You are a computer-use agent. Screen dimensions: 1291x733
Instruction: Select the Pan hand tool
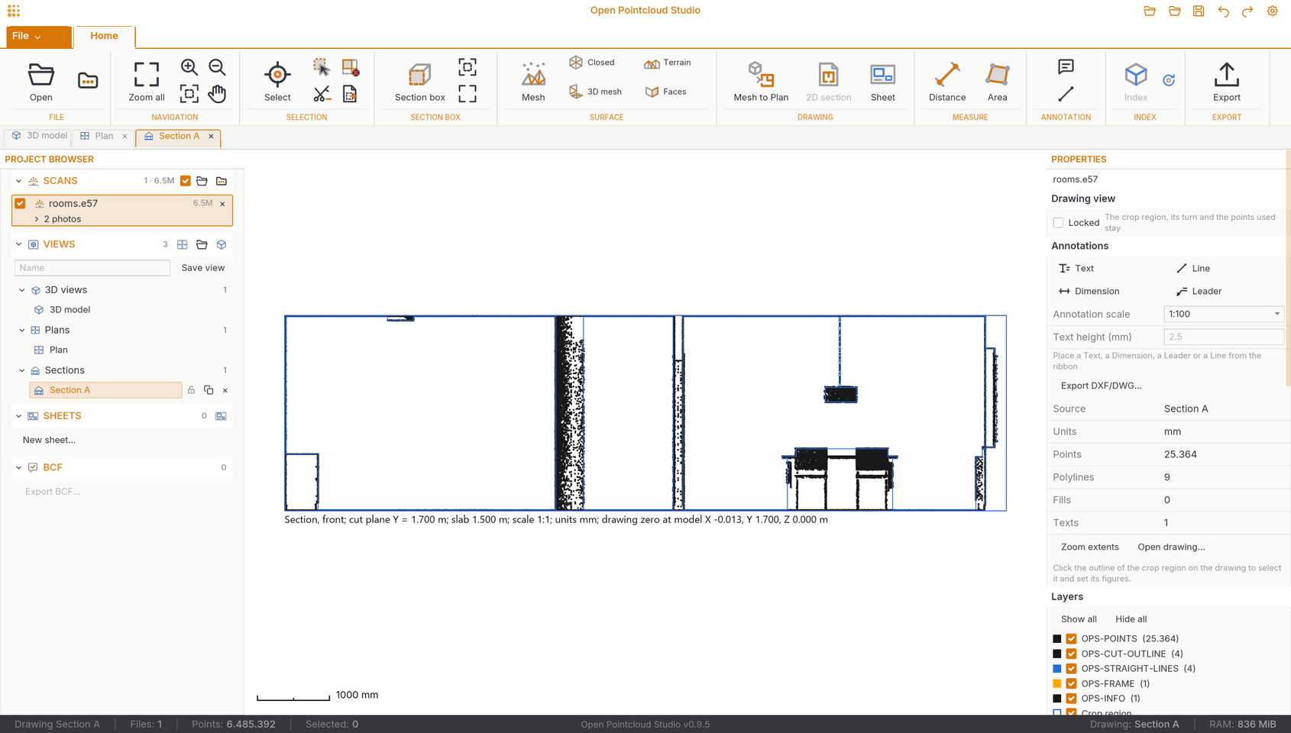(217, 94)
